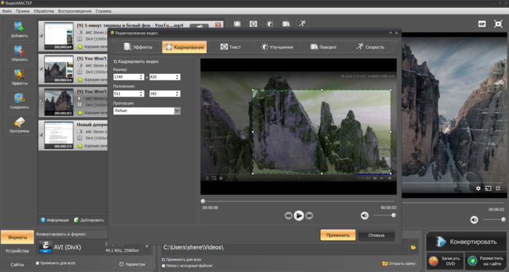Open the AVI (DivX) format dropdown arrow
The height and width of the screenshot is (272, 509).
pyautogui.click(x=147, y=247)
